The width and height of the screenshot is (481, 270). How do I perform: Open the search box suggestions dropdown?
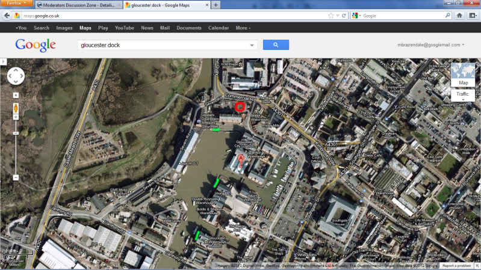(252, 45)
